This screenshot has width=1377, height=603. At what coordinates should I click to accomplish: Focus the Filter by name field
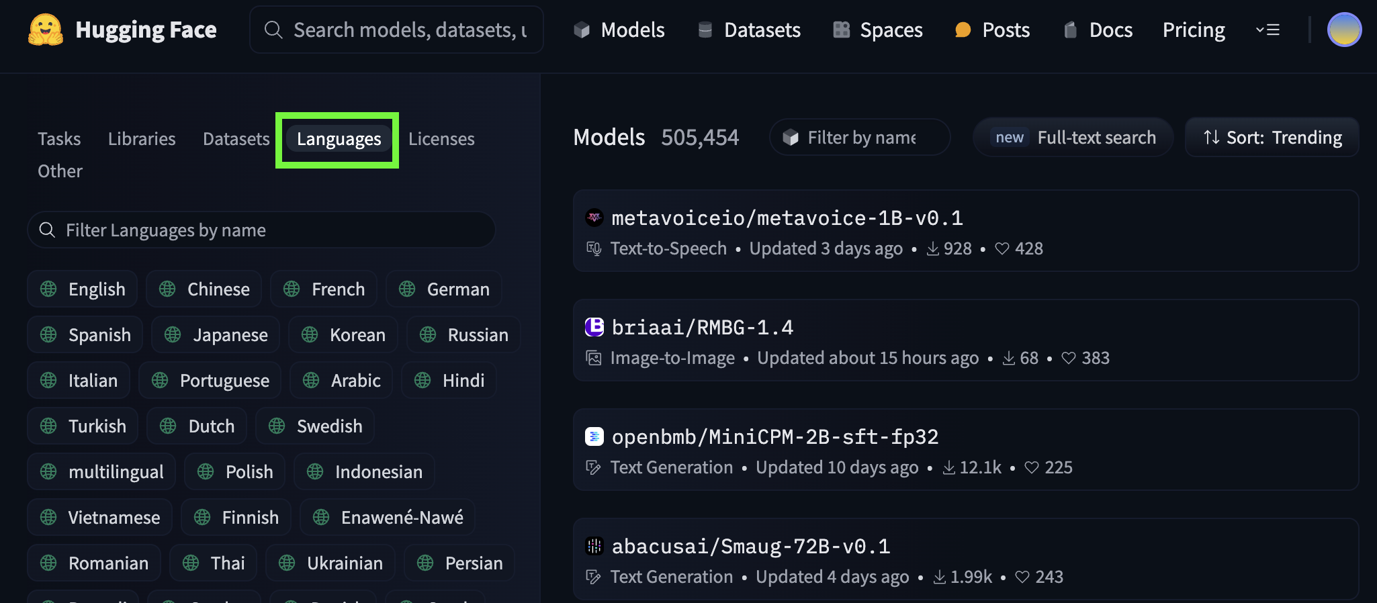pyautogui.click(x=860, y=138)
